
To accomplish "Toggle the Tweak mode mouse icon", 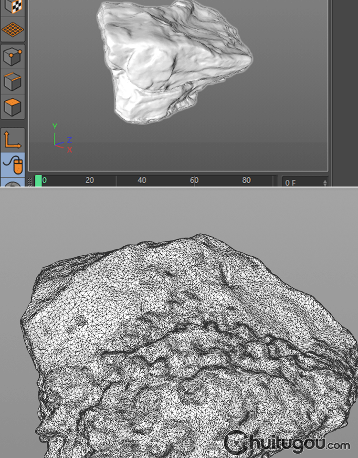I will coord(12,165).
